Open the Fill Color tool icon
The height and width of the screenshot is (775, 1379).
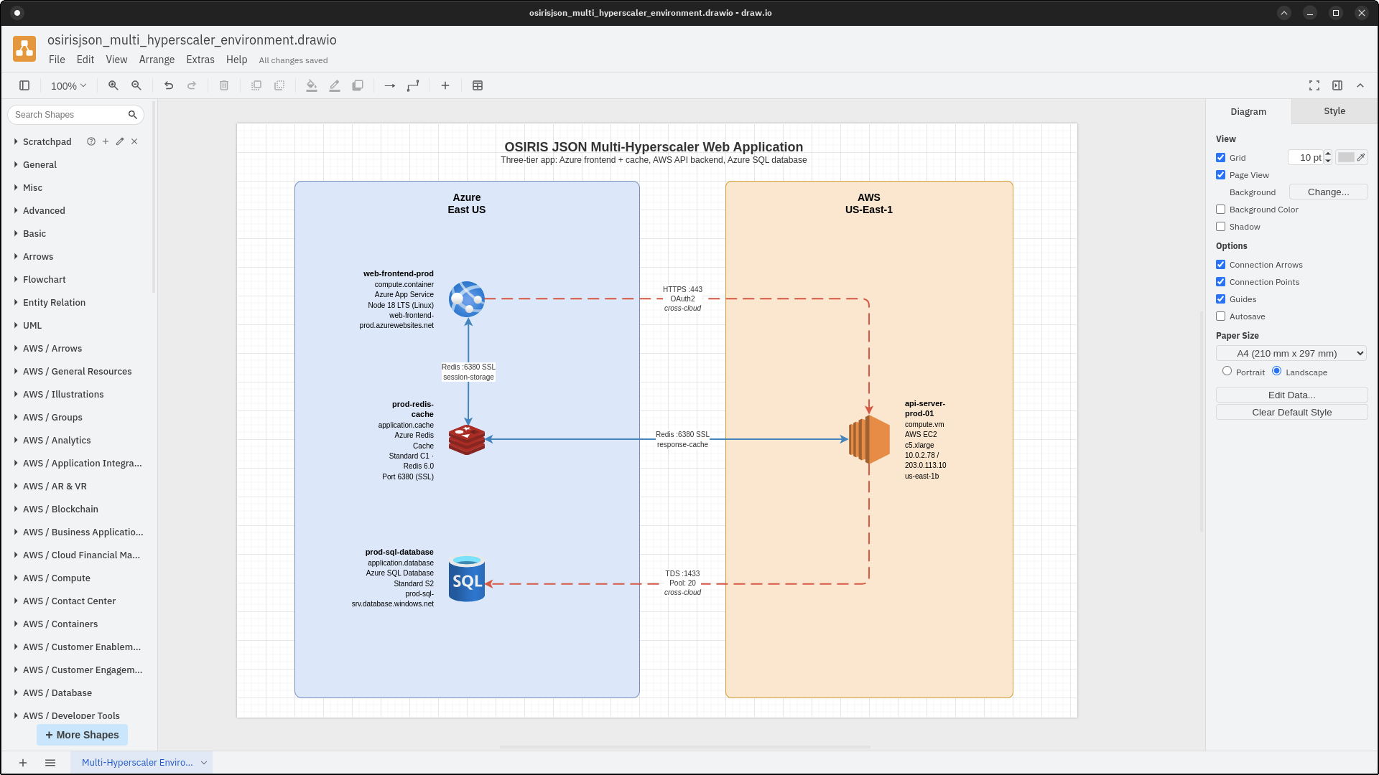coord(312,85)
